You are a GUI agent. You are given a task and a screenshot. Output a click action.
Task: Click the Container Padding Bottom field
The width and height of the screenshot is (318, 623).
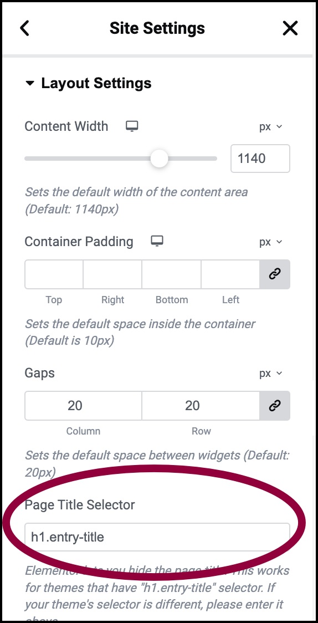(x=172, y=274)
